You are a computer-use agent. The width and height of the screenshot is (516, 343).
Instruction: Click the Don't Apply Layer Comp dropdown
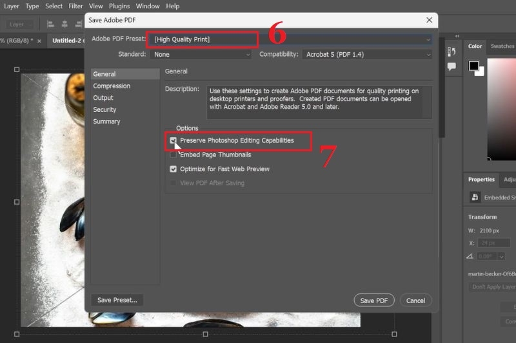click(x=492, y=287)
